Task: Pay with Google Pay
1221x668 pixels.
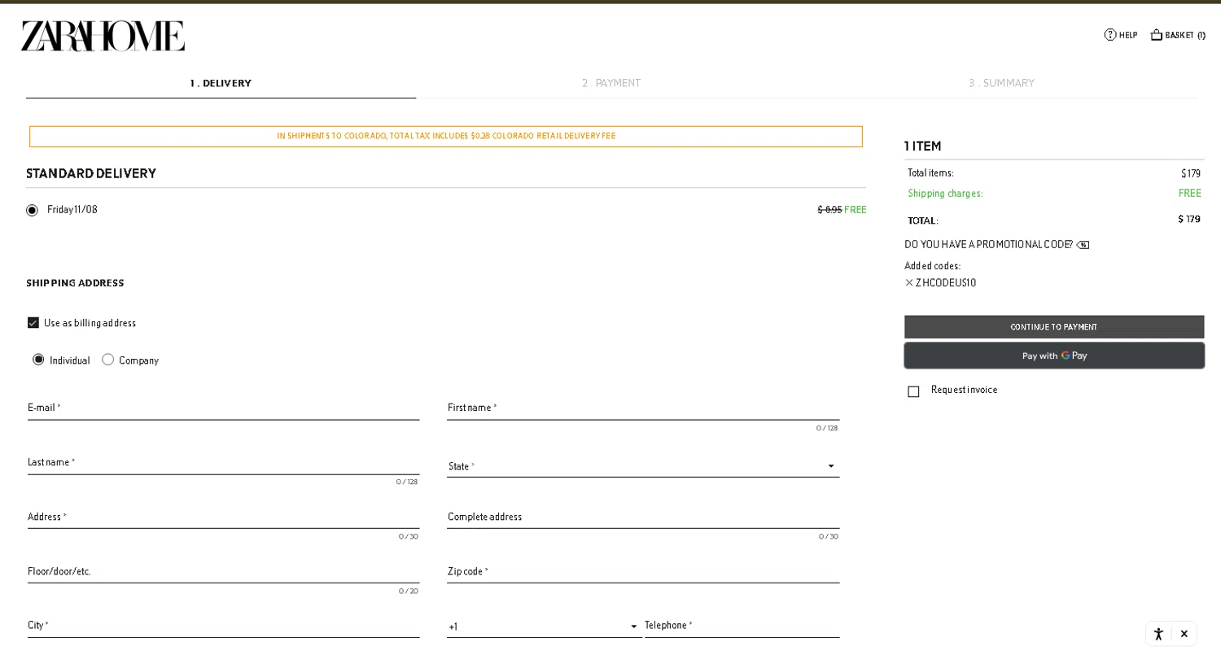Action: point(1053,356)
